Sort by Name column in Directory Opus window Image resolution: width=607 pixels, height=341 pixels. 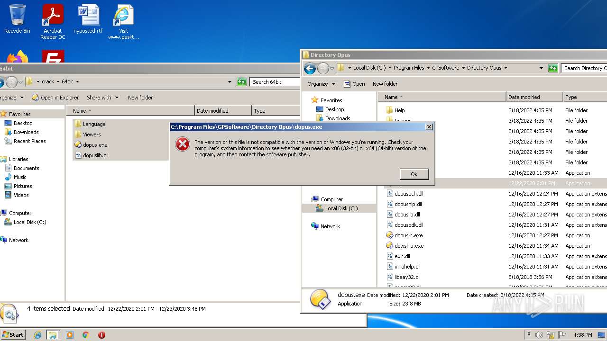(442, 97)
